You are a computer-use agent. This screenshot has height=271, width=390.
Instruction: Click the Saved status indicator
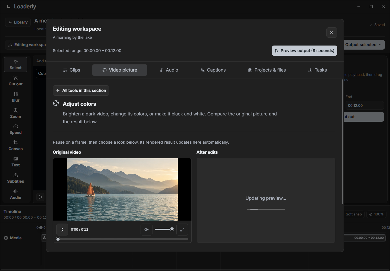pyautogui.click(x=377, y=25)
